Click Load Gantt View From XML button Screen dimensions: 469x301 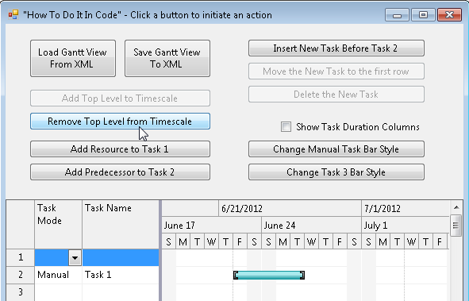click(x=73, y=58)
